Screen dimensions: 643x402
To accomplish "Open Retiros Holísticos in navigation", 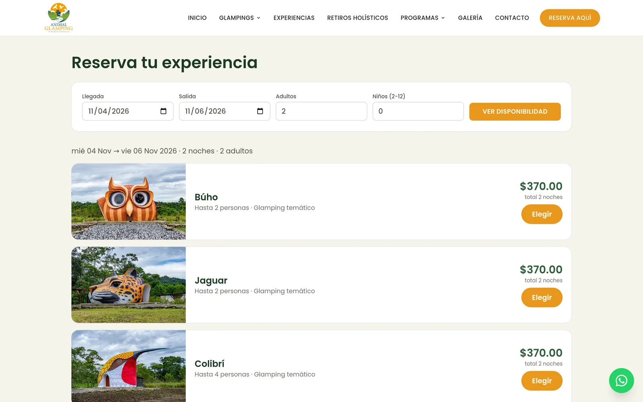I will [x=358, y=18].
